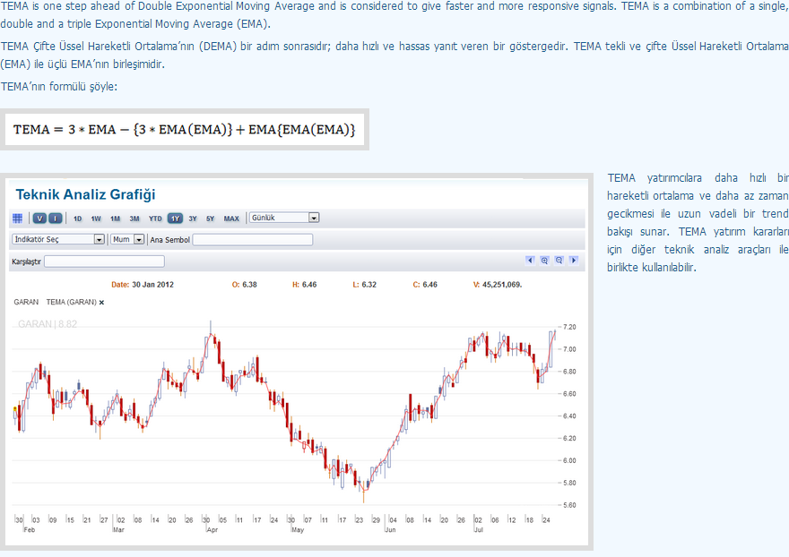The height and width of the screenshot is (557, 789).
Task: Select the 3M time range
Action: click(x=134, y=219)
